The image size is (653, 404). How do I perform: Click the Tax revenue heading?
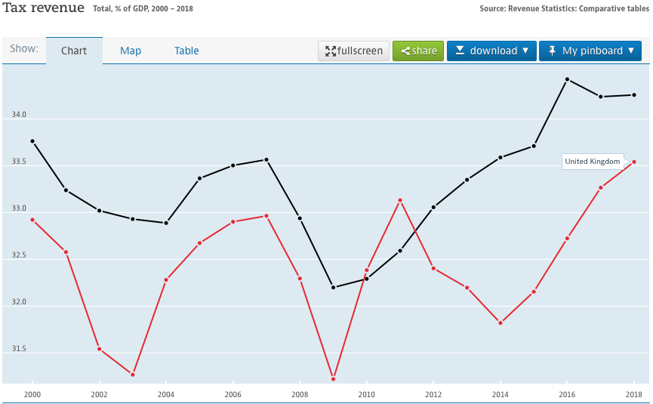[43, 8]
